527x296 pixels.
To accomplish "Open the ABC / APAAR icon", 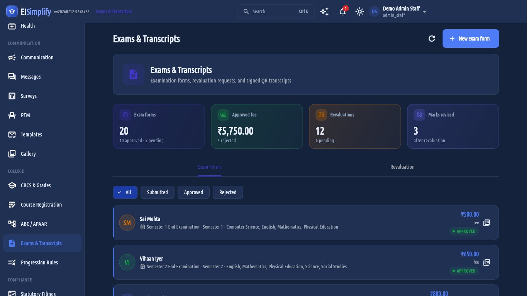I will [x=12, y=224].
